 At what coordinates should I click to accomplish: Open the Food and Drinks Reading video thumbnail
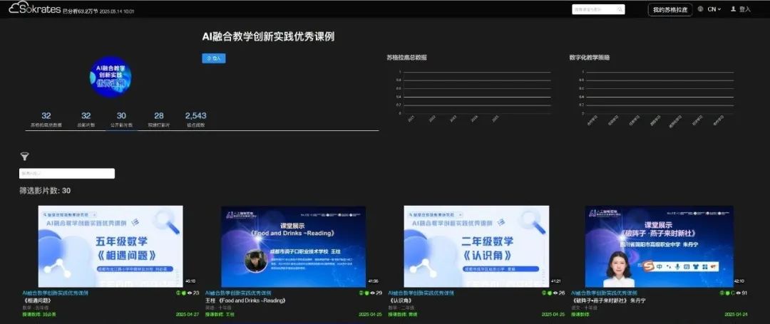293,246
